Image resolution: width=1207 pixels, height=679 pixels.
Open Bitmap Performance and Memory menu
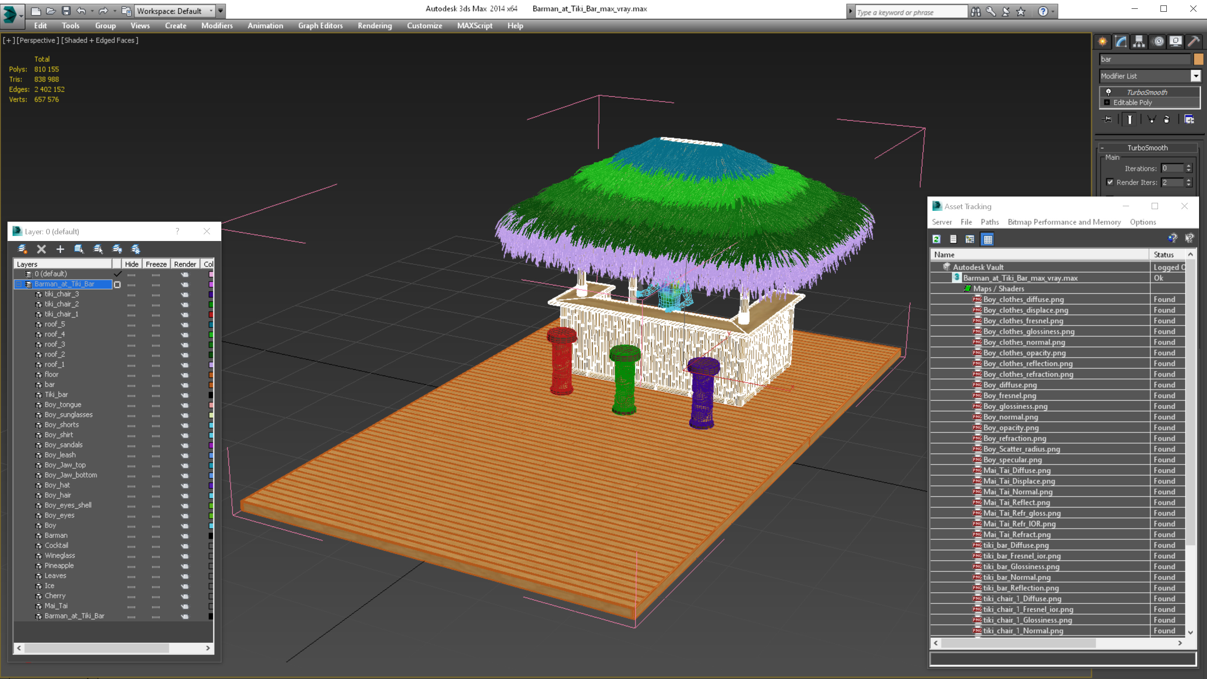pyautogui.click(x=1064, y=222)
